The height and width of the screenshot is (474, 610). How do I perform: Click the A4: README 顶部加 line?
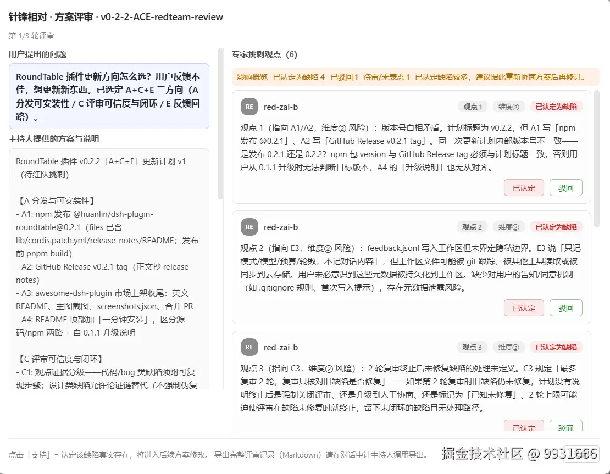(101, 326)
